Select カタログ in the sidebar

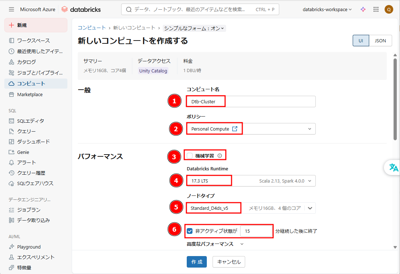[26, 62]
